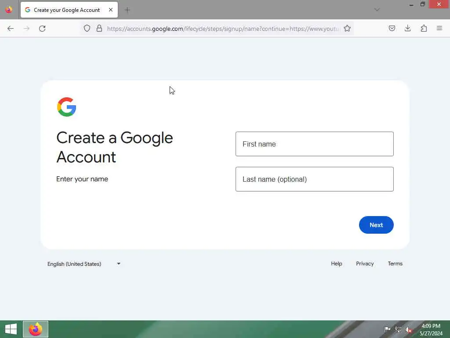Reload the current page
Image resolution: width=450 pixels, height=338 pixels.
point(42,29)
